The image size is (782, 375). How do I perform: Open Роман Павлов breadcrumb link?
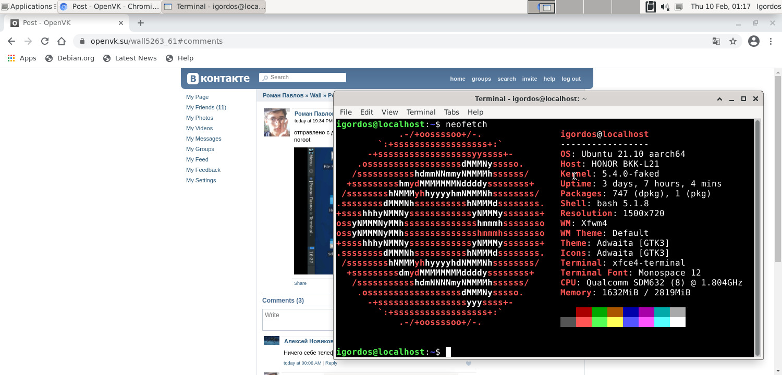click(x=283, y=96)
